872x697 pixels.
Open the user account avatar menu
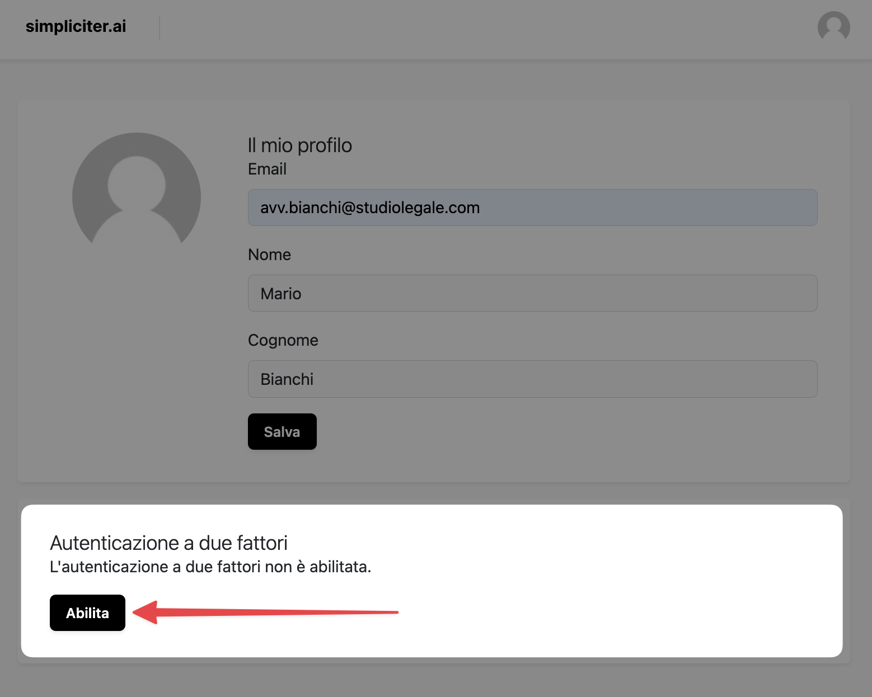coord(833,27)
